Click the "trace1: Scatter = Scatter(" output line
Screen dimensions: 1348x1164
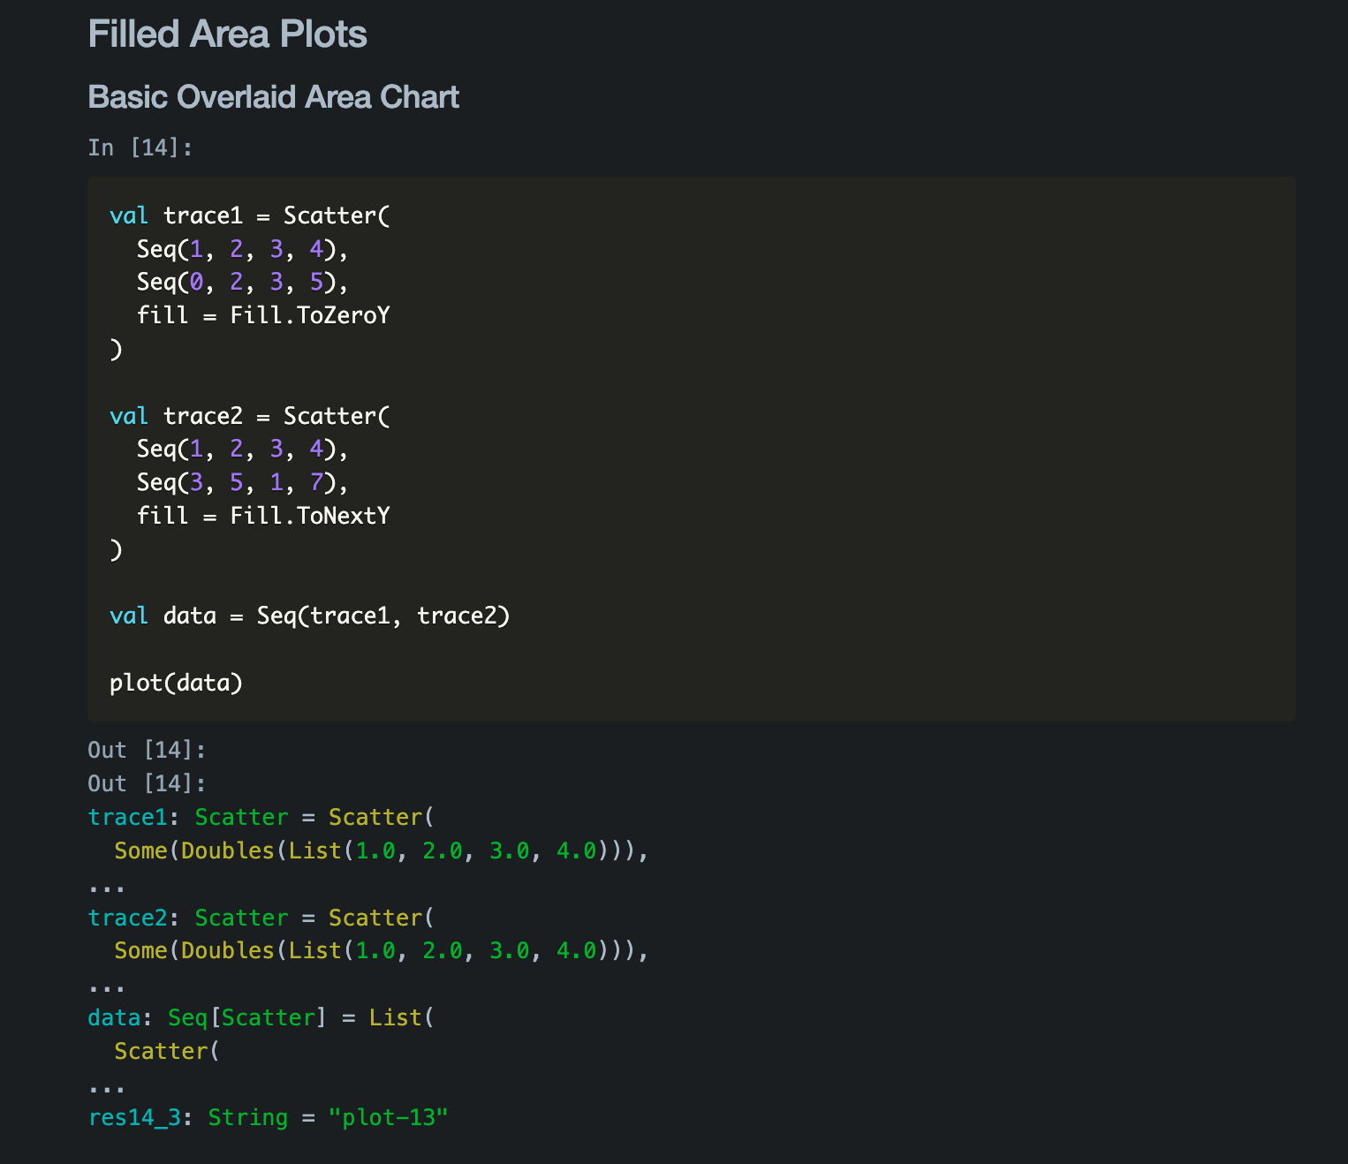coord(261,818)
